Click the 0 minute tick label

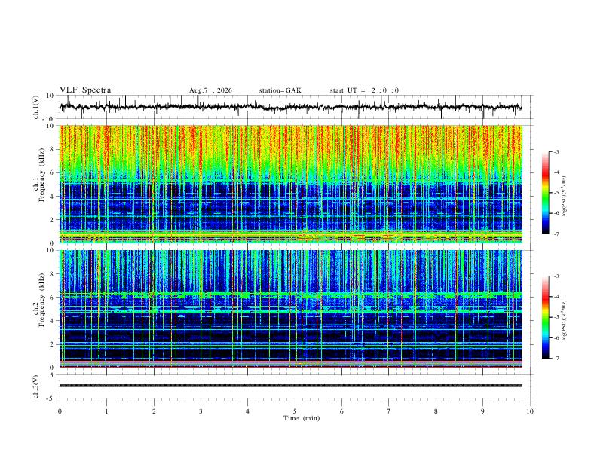point(60,411)
